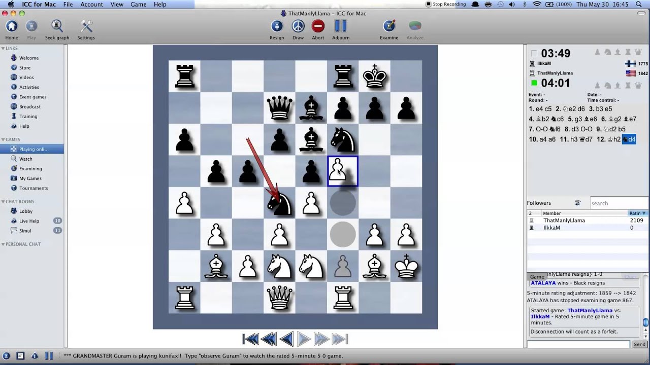Select Watch under Games
The width and height of the screenshot is (650, 365).
pyautogui.click(x=25, y=159)
